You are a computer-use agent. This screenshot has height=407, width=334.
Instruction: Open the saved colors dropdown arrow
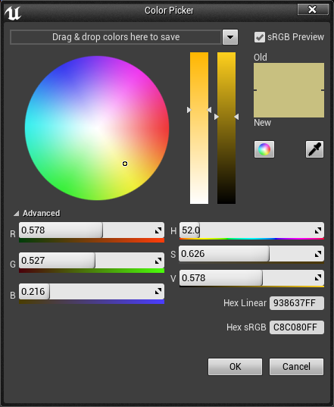[230, 37]
